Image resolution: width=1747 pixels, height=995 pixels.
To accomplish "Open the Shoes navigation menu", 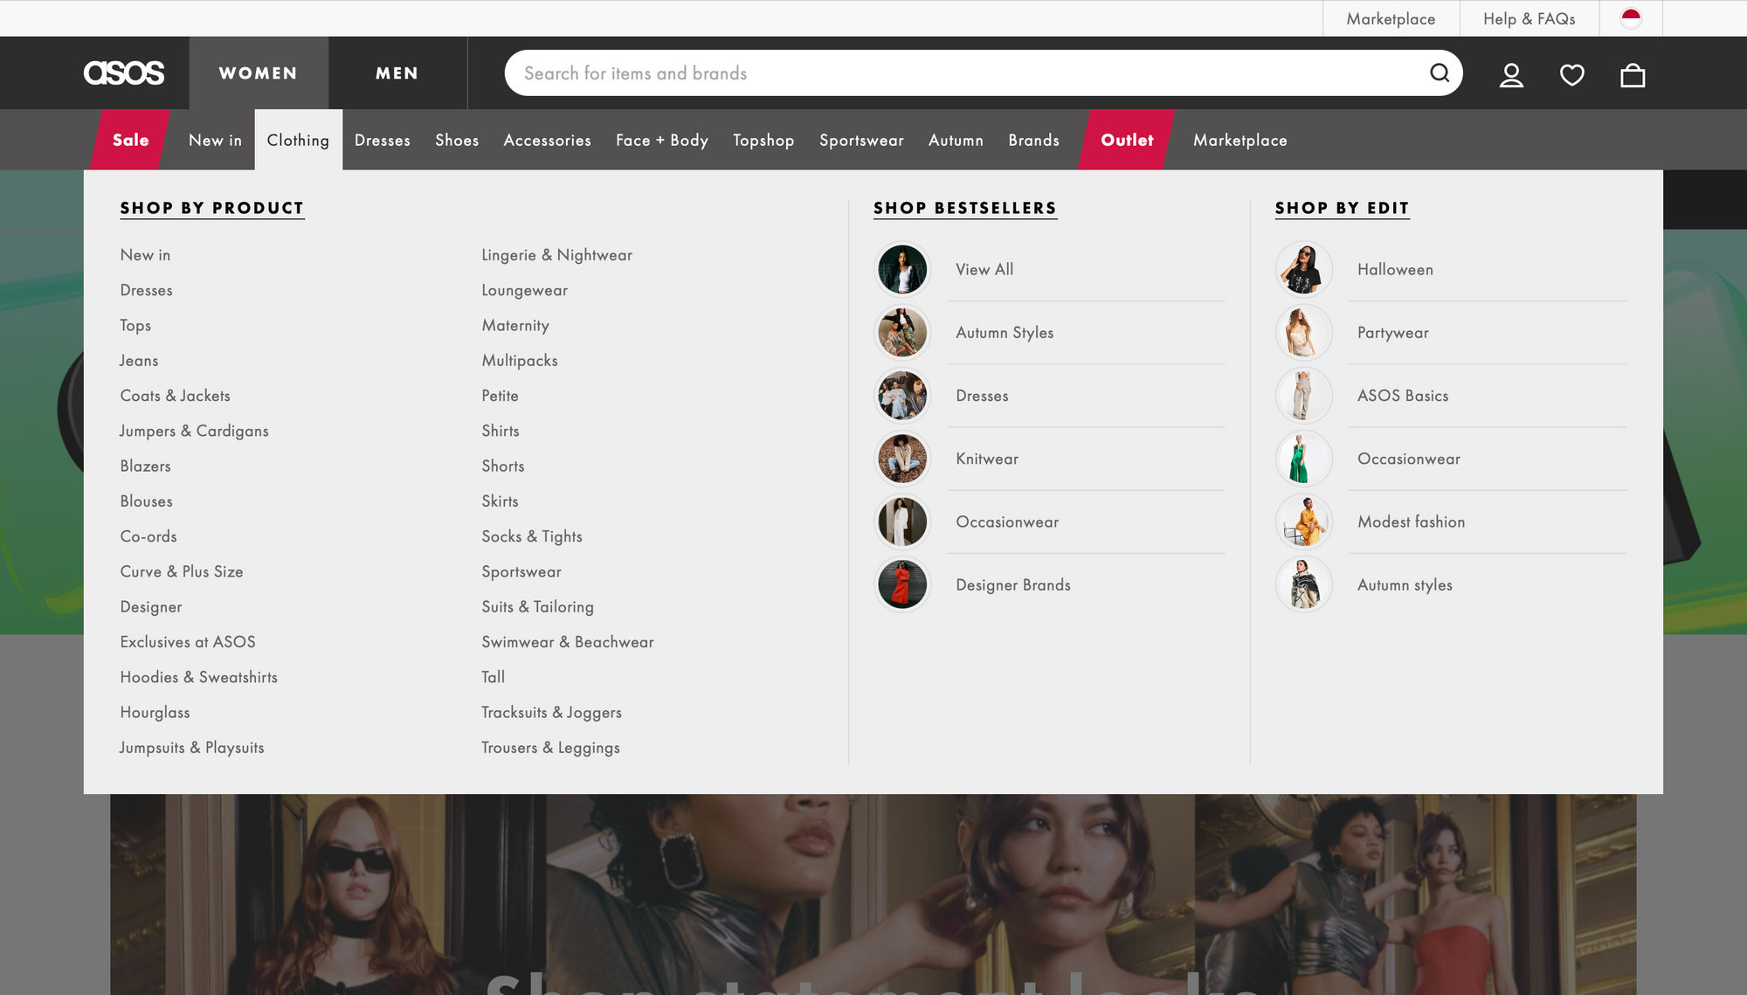I will (457, 141).
